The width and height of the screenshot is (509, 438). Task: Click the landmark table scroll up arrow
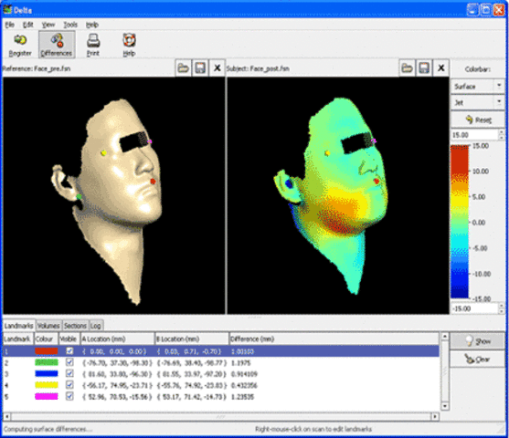(444, 337)
